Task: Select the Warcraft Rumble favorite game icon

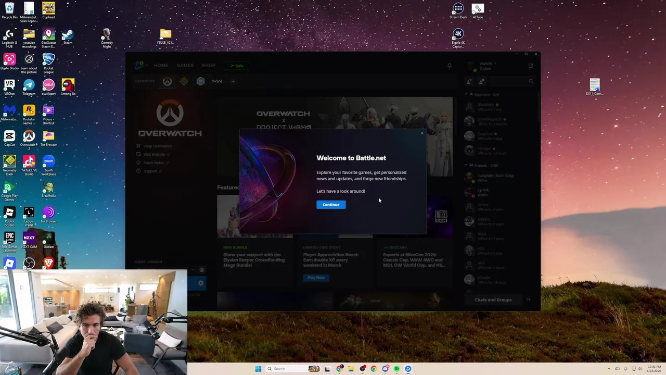Action: 200,81
